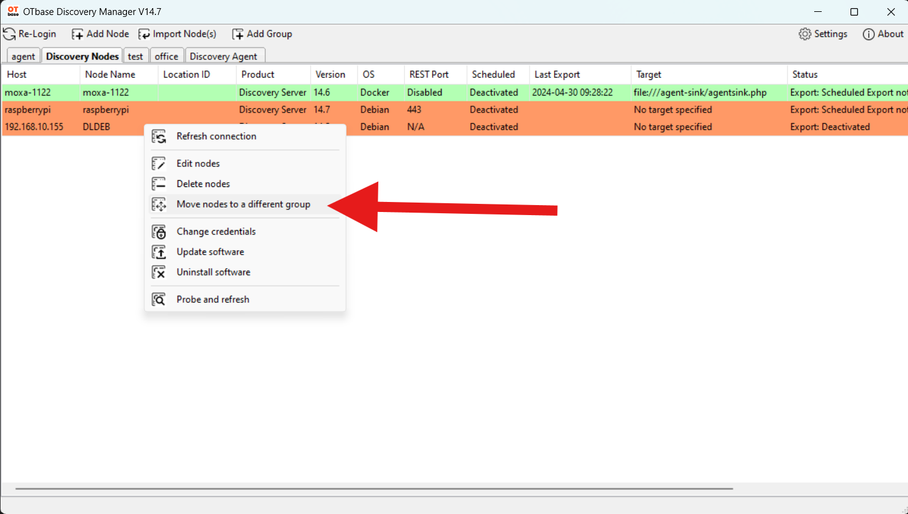Click the Add Group button label
Screen dimensions: 908x514
[270, 34]
